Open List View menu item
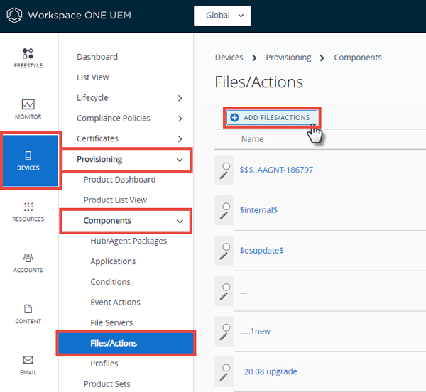Image resolution: width=426 pixels, height=392 pixels. tap(92, 77)
